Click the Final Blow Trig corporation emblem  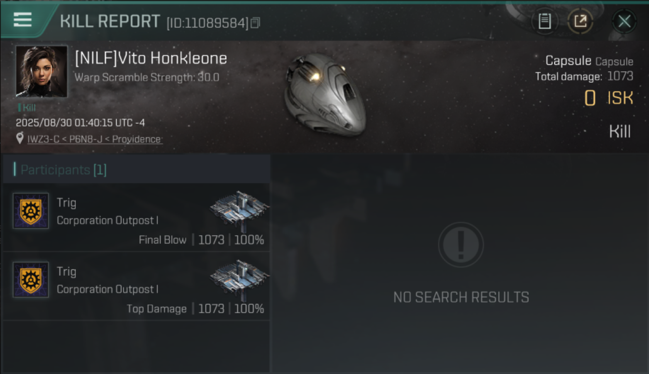tap(31, 211)
